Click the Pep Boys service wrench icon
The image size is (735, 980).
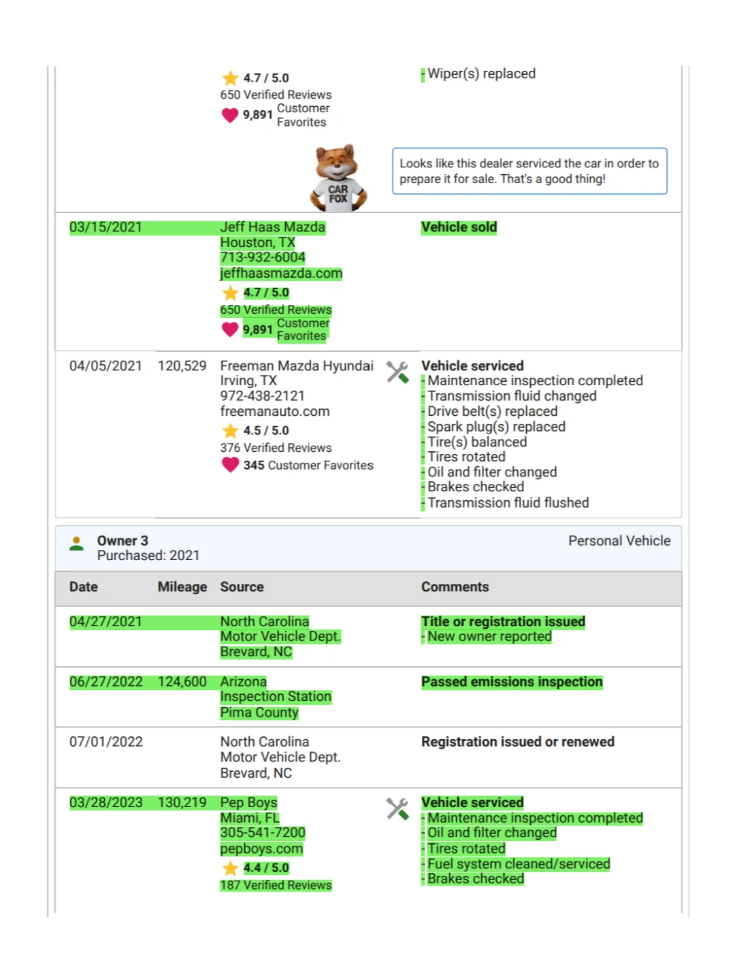pyautogui.click(x=397, y=808)
